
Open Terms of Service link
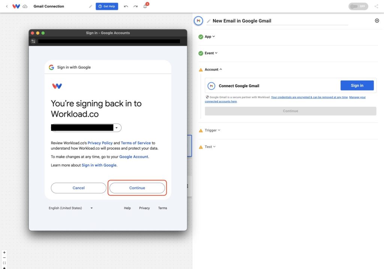click(136, 143)
